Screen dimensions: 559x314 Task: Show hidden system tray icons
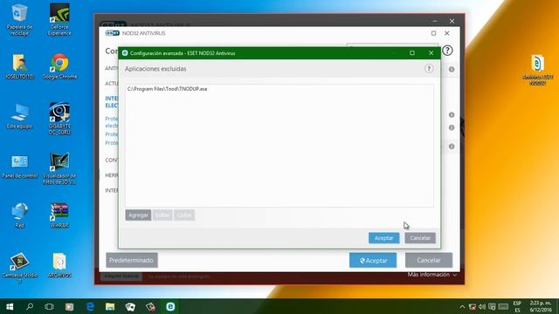(x=462, y=306)
